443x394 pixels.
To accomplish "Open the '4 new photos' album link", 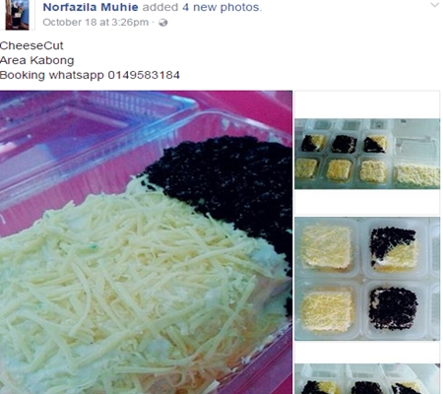I will pos(221,7).
